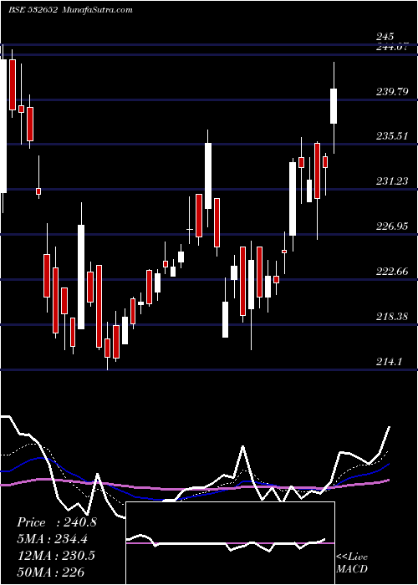Click the 12MA : 230.5 readout
Viewport: 418px width, 585px height.
55,555
